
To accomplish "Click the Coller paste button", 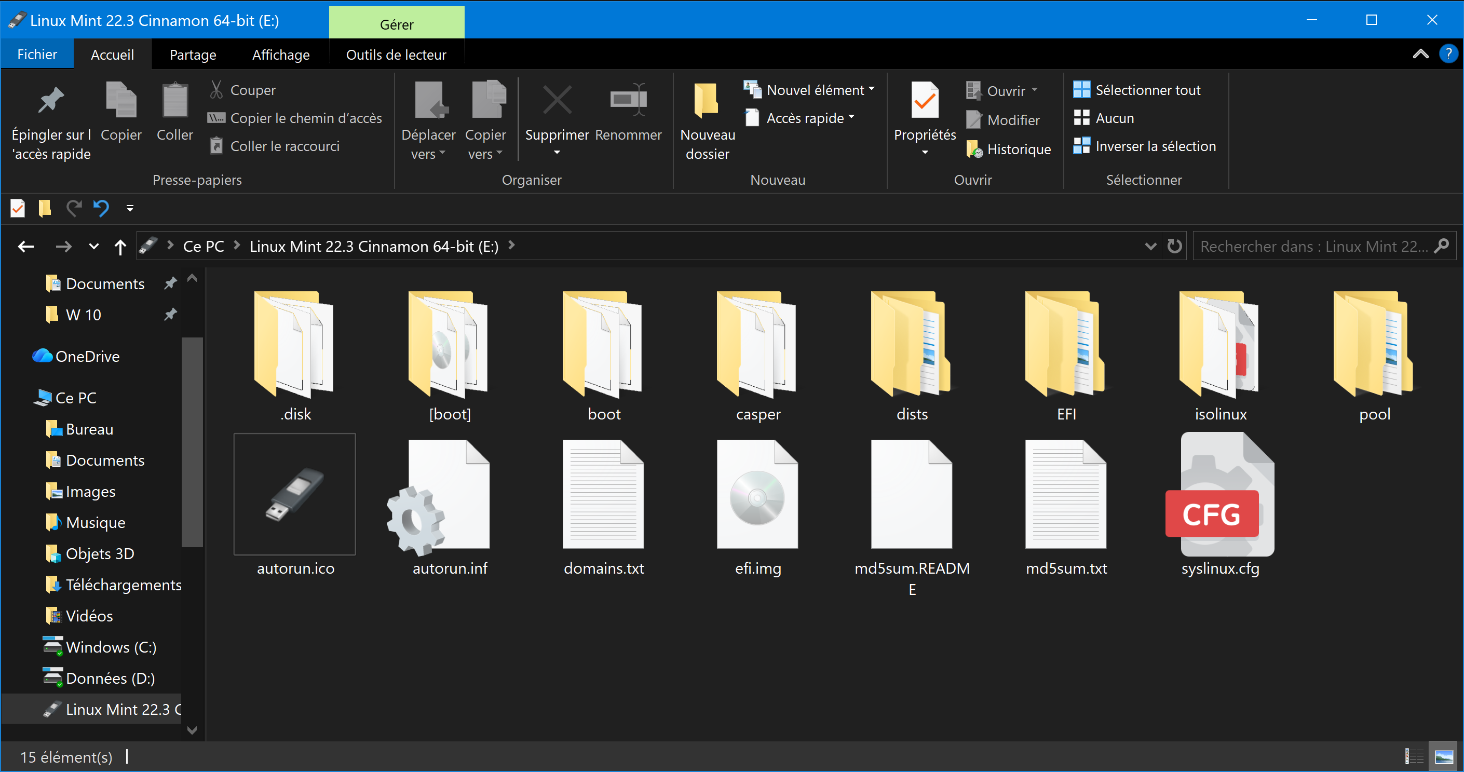I will (175, 112).
